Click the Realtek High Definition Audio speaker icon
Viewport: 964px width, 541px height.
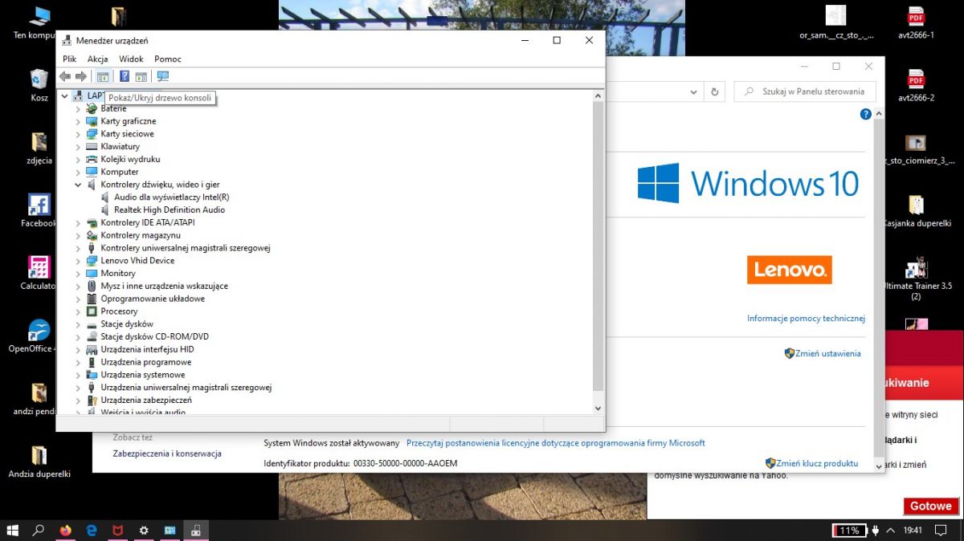(x=105, y=209)
